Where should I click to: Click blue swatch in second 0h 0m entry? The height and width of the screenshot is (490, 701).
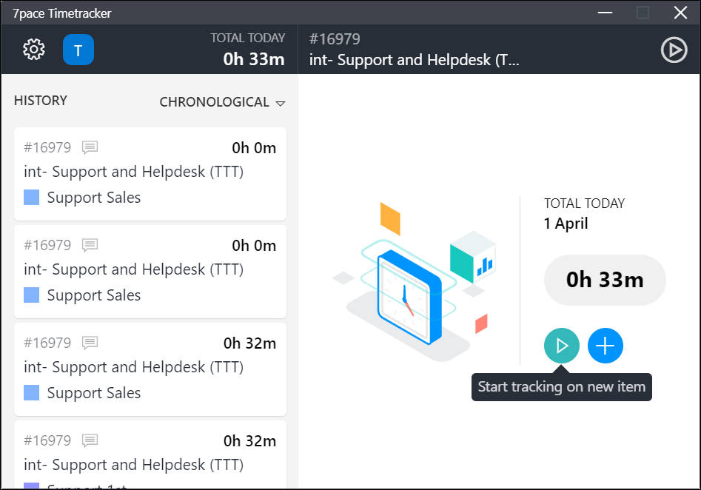pos(31,295)
